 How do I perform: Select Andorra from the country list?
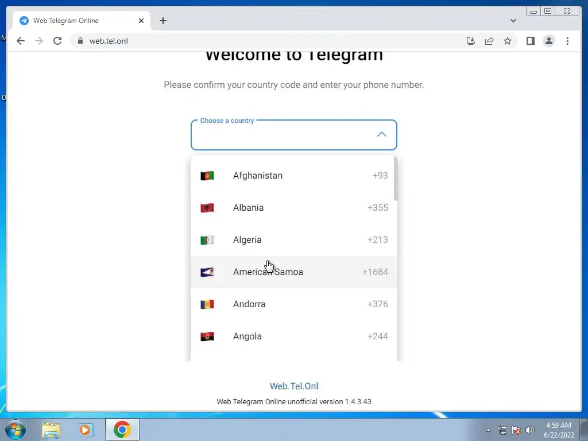click(x=293, y=304)
